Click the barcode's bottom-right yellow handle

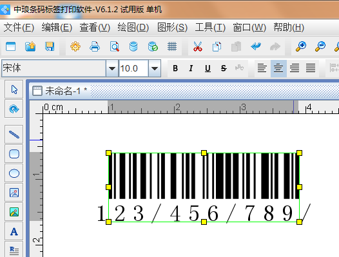coord(299,222)
